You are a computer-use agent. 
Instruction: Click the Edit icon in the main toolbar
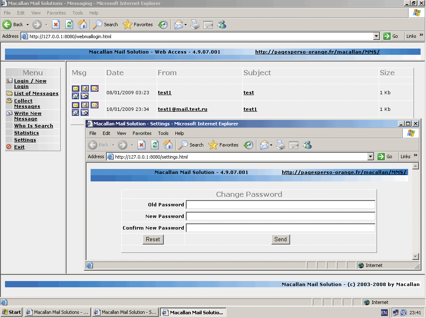[x=208, y=24]
